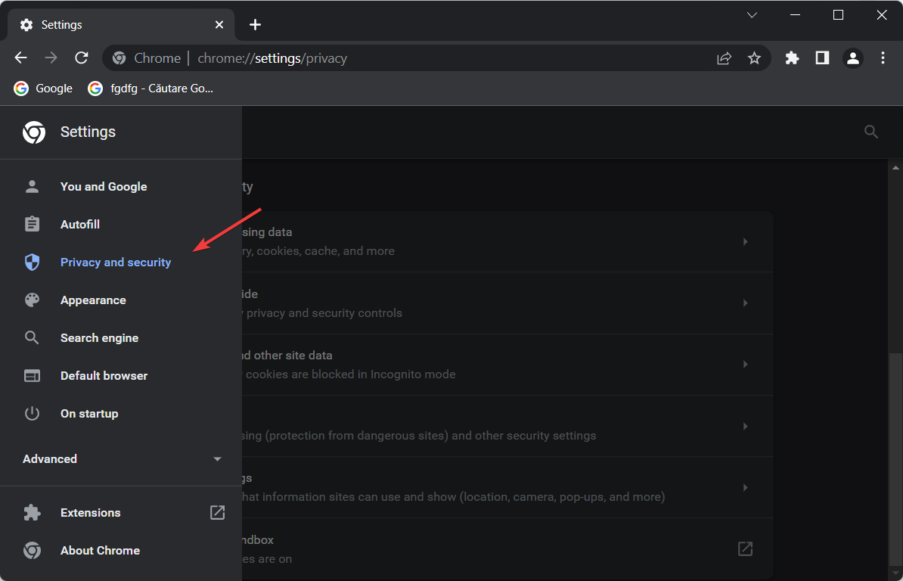This screenshot has width=903, height=581.
Task: Expand the cookies and other site data arrow
Action: tap(745, 365)
